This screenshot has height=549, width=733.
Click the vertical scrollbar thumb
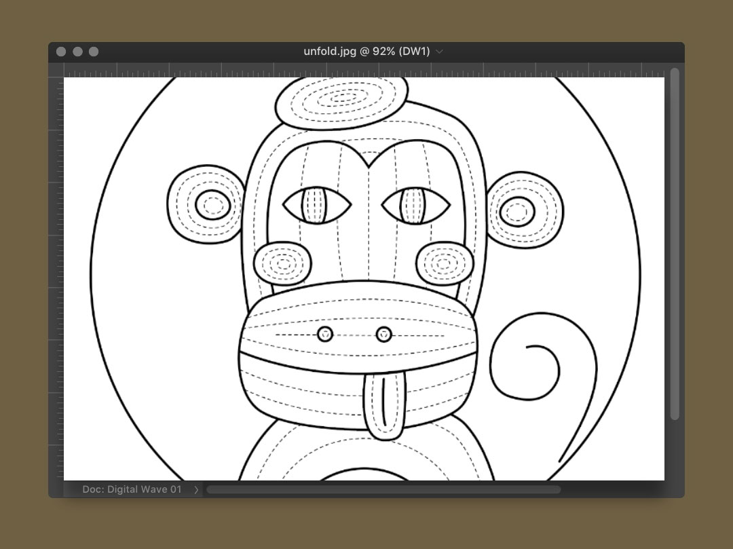674,244
